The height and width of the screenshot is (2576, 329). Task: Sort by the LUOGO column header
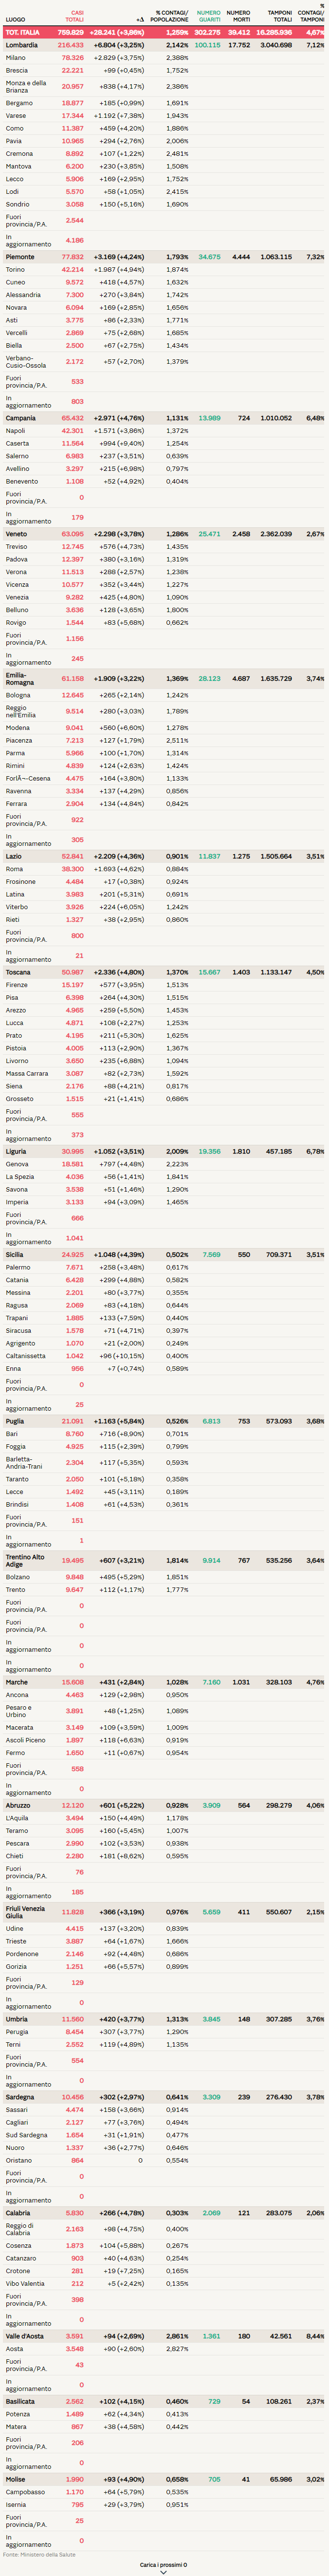click(x=15, y=20)
